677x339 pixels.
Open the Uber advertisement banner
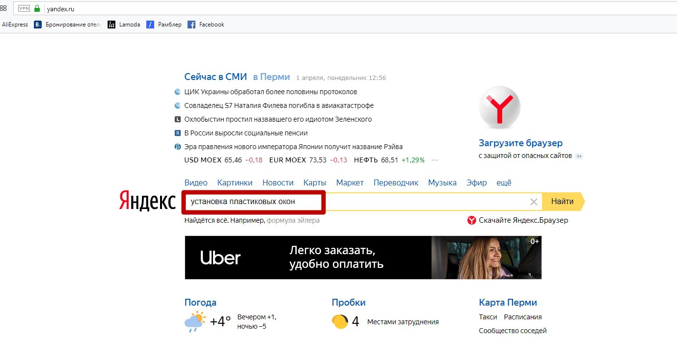click(363, 258)
